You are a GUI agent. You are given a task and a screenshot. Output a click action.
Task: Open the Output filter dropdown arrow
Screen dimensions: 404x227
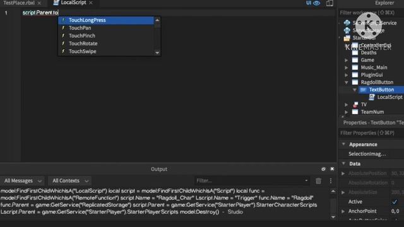[306, 181]
